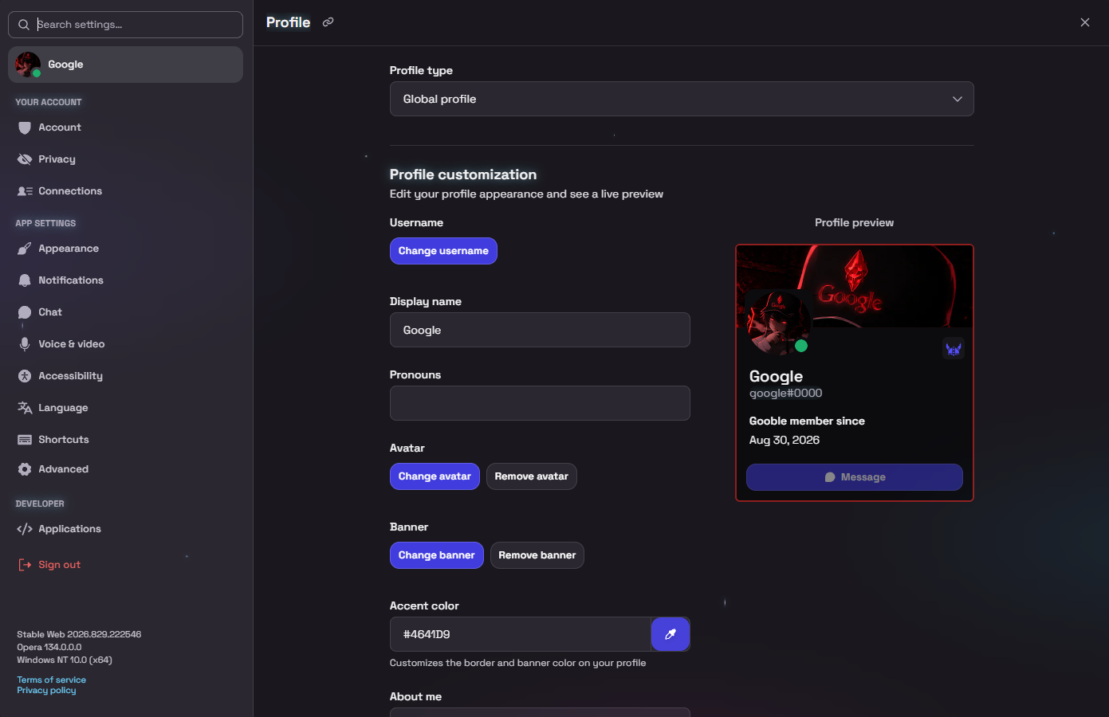
Task: Click the Change banner button
Action: 437,555
